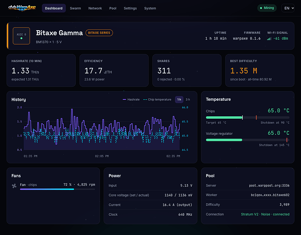Image resolution: width=301 pixels, height=235 pixels.
Task: Click the Input 5.13 V value
Action: pos(186,186)
